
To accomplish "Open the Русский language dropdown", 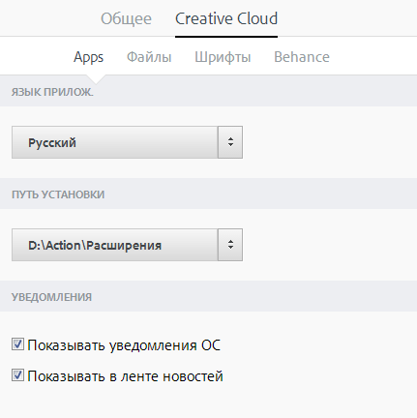I will tap(127, 142).
